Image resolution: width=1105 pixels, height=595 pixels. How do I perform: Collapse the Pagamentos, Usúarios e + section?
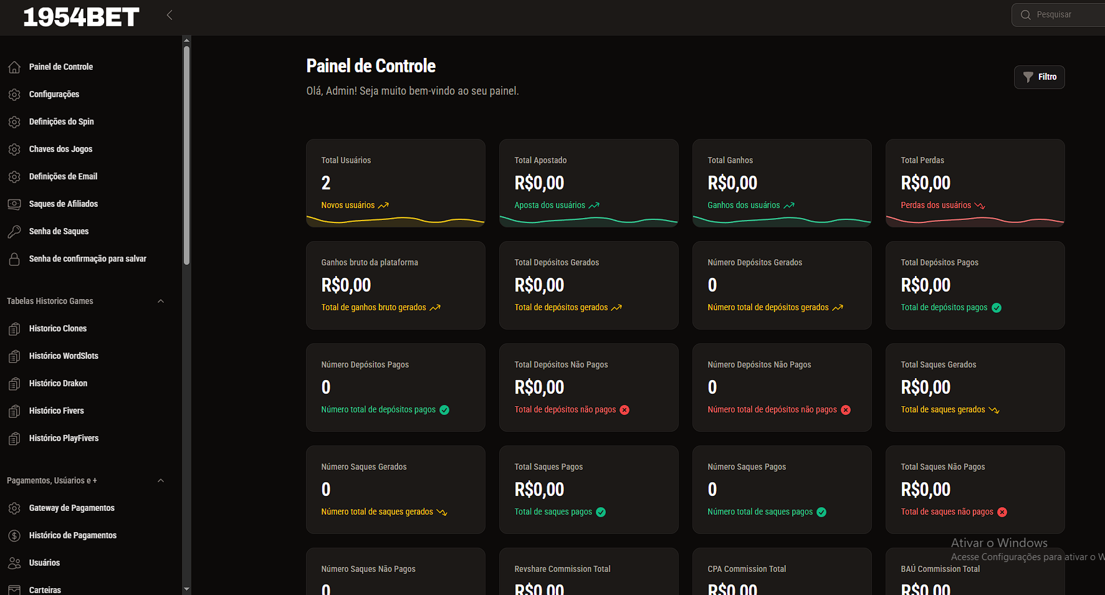point(161,481)
